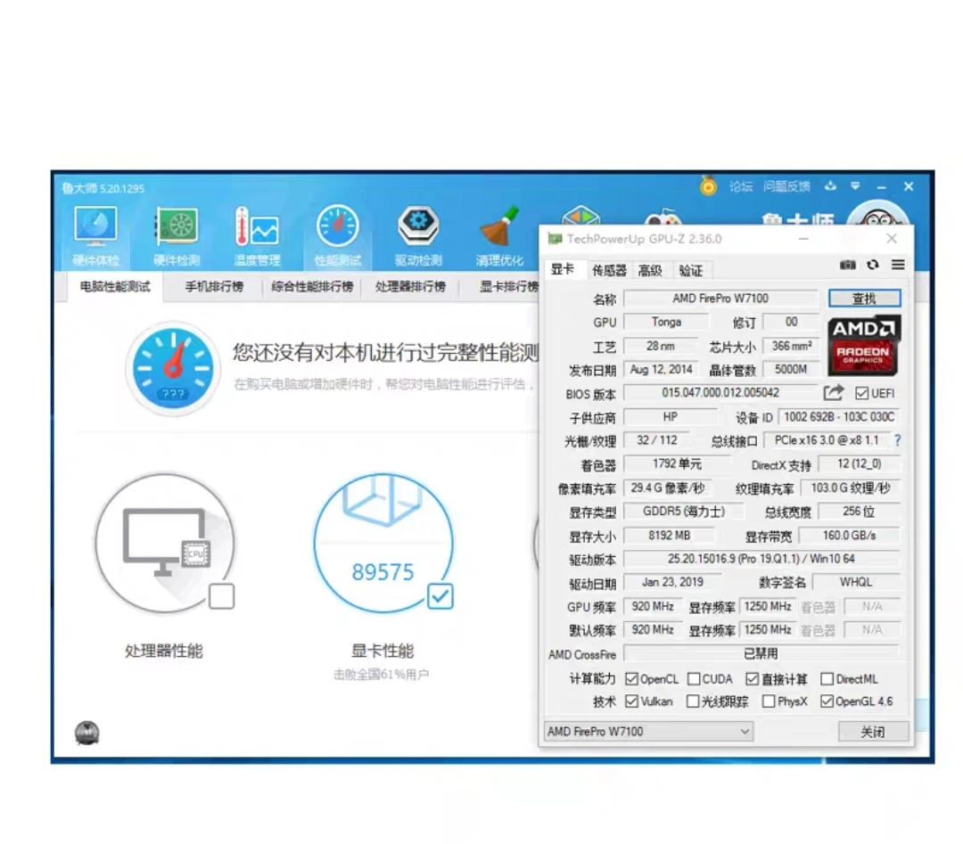This screenshot has width=963, height=844.
Task: Click the 着色器 value 1792 单元
Action: 677,463
